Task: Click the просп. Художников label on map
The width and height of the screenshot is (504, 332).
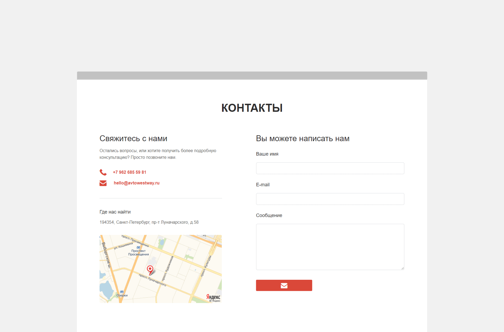Action: click(168, 269)
